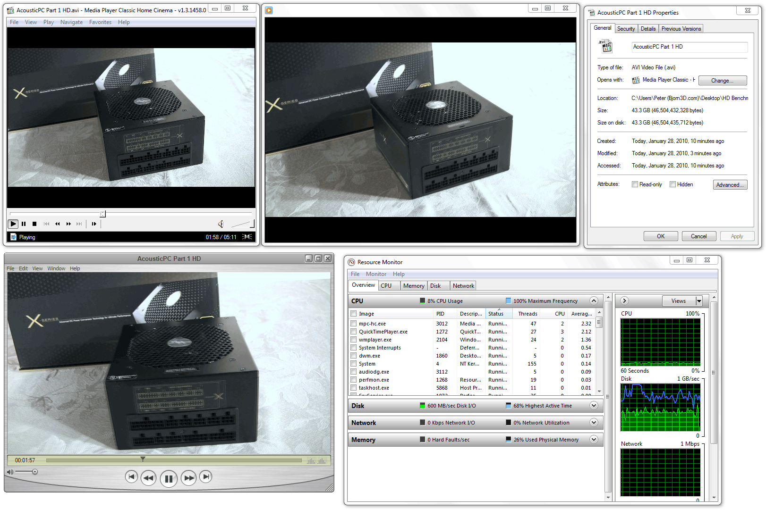Viewport: 766px width, 517px height.
Task: Click Media Player Classic title bar icon
Action: [10, 10]
